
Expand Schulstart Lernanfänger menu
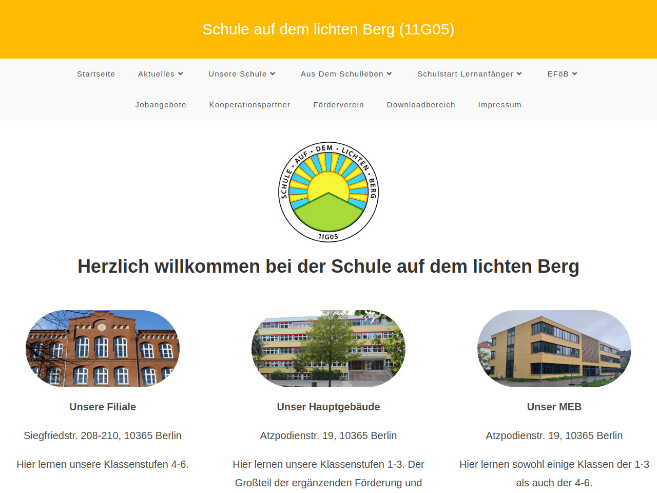(469, 74)
